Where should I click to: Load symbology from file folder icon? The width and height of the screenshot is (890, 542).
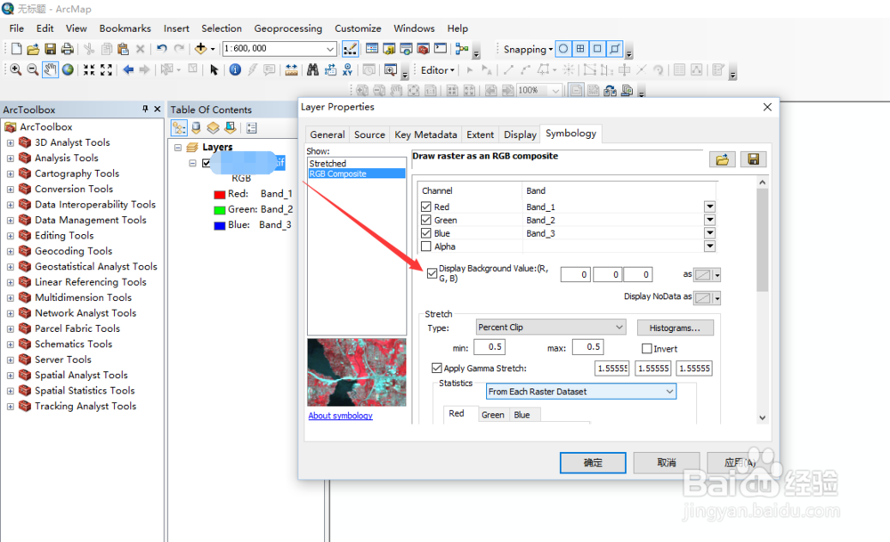click(x=723, y=159)
